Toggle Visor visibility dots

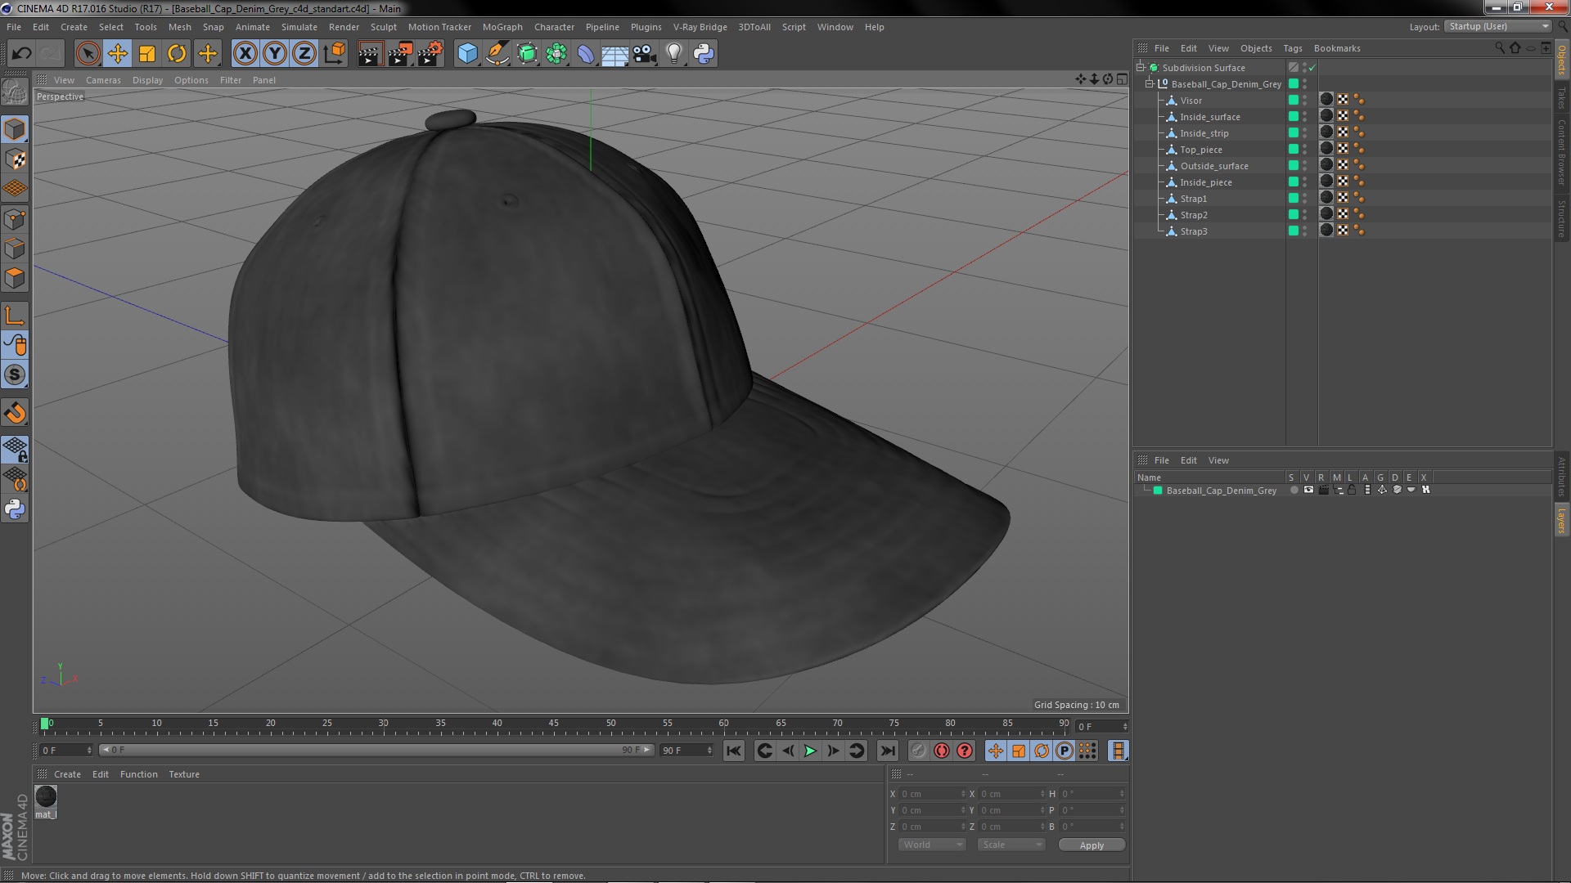[1305, 101]
